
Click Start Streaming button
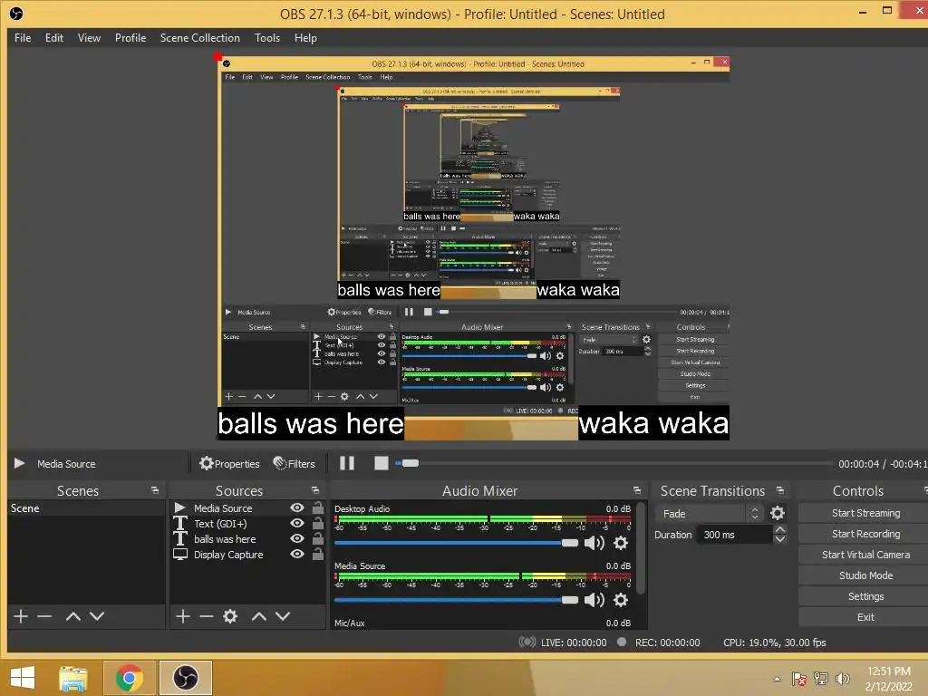pyautogui.click(x=865, y=513)
